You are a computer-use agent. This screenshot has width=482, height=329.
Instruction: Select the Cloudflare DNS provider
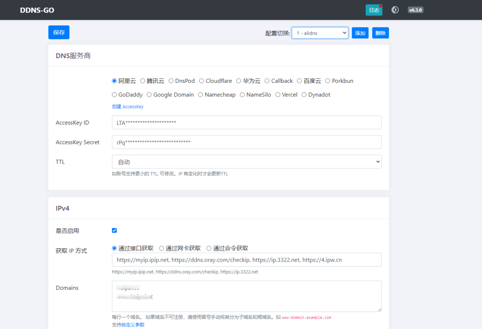tap(202, 81)
